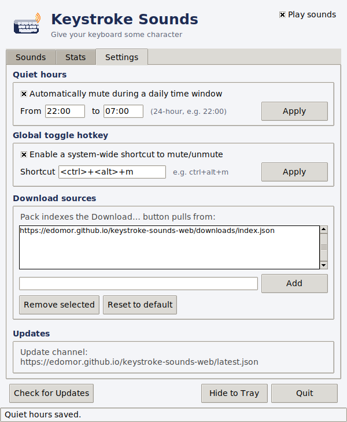Click the 'Quiet hours saved.' status message
The width and height of the screenshot is (347, 422).
click(43, 414)
